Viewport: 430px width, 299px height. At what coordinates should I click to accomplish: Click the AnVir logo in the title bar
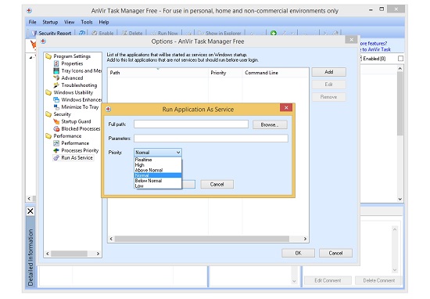pos(30,11)
